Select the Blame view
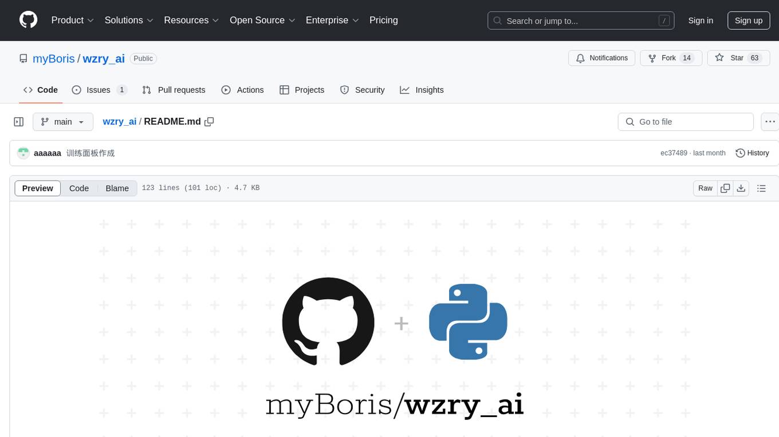This screenshot has width=779, height=437. tap(117, 188)
